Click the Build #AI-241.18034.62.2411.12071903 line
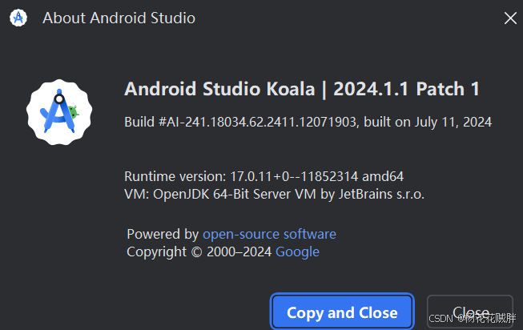523x330 pixels. [x=308, y=122]
